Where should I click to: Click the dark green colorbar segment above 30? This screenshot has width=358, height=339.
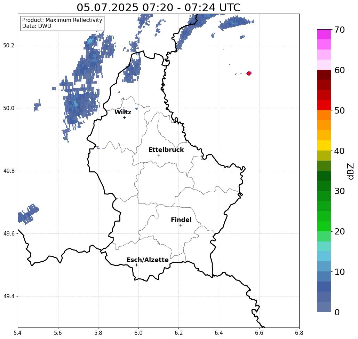tap(324, 186)
